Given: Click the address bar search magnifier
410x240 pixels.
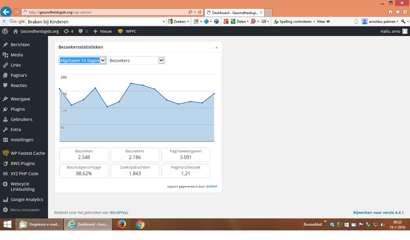Looking at the screenshot, I should click(x=190, y=12).
